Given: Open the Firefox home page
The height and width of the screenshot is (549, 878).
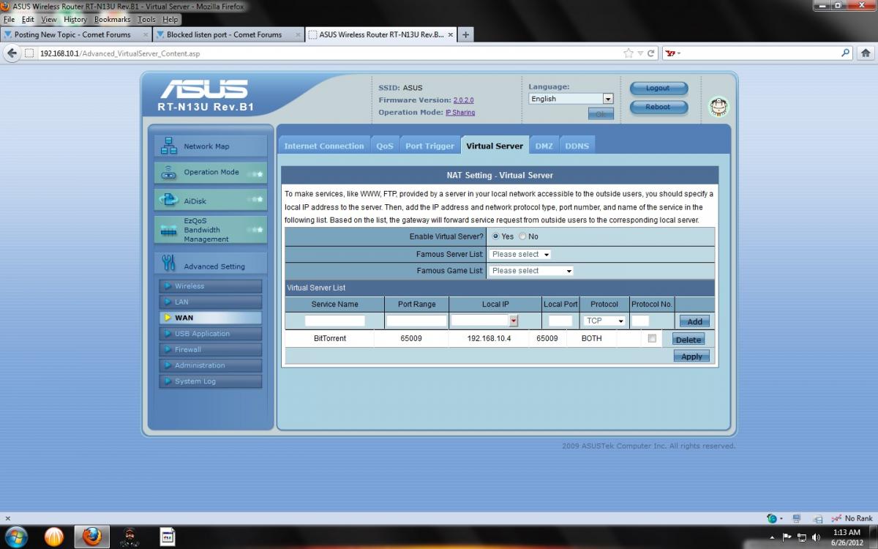Looking at the screenshot, I should click(x=866, y=53).
